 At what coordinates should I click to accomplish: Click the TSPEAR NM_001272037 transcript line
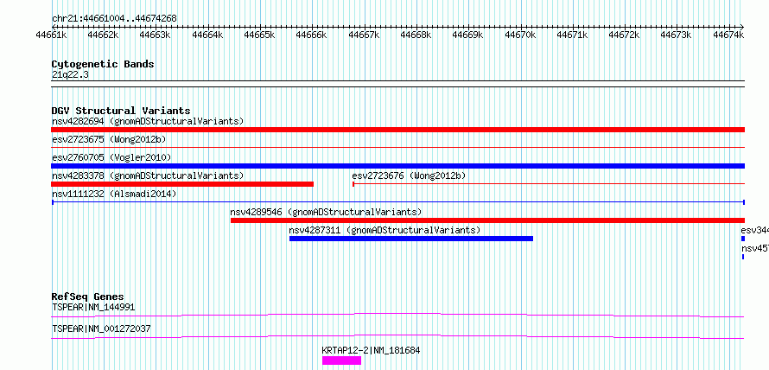397,336
